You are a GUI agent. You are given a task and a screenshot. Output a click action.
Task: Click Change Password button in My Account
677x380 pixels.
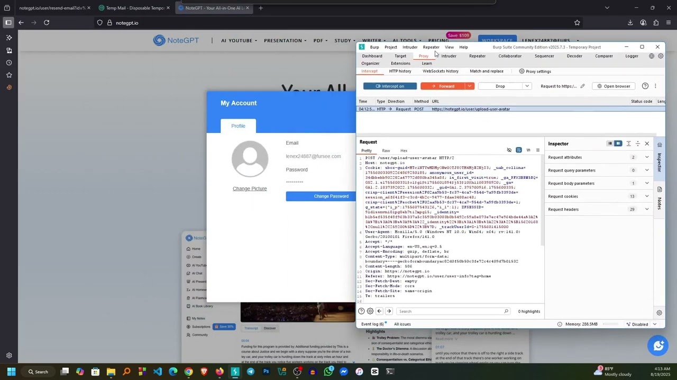321,196
